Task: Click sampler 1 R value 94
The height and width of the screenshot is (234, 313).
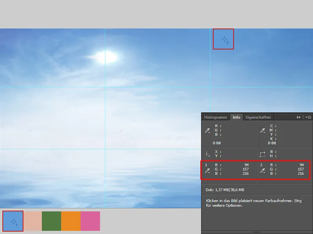Action: tap(246, 165)
